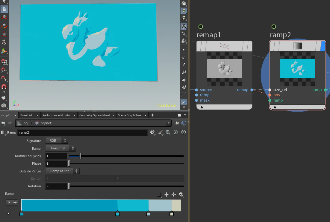Select the Move tool in viewport toolbar
The image size is (330, 222).
[x=4, y=17]
